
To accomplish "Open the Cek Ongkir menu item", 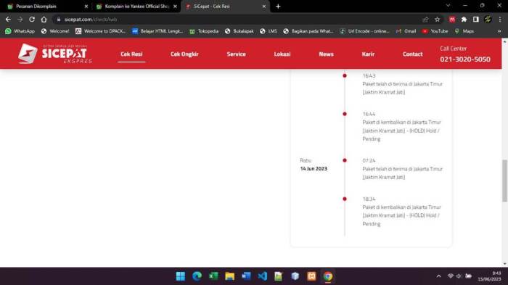I will pyautogui.click(x=184, y=54).
